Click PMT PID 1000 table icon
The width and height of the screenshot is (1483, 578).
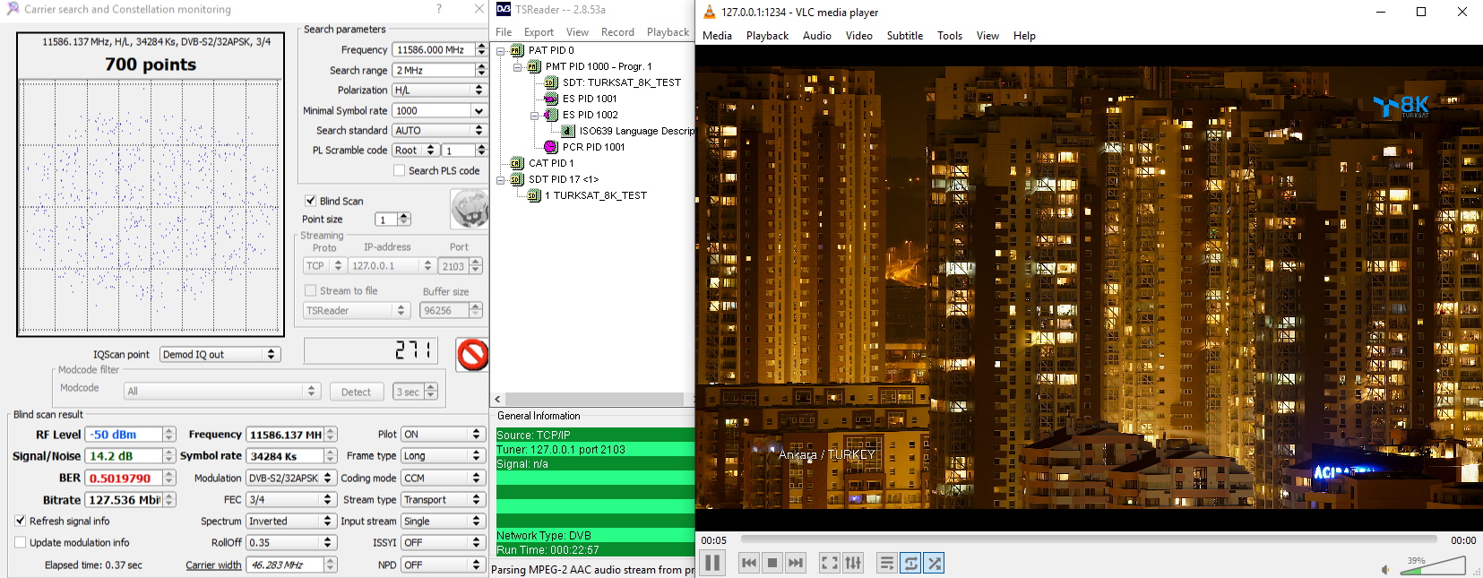pyautogui.click(x=534, y=66)
